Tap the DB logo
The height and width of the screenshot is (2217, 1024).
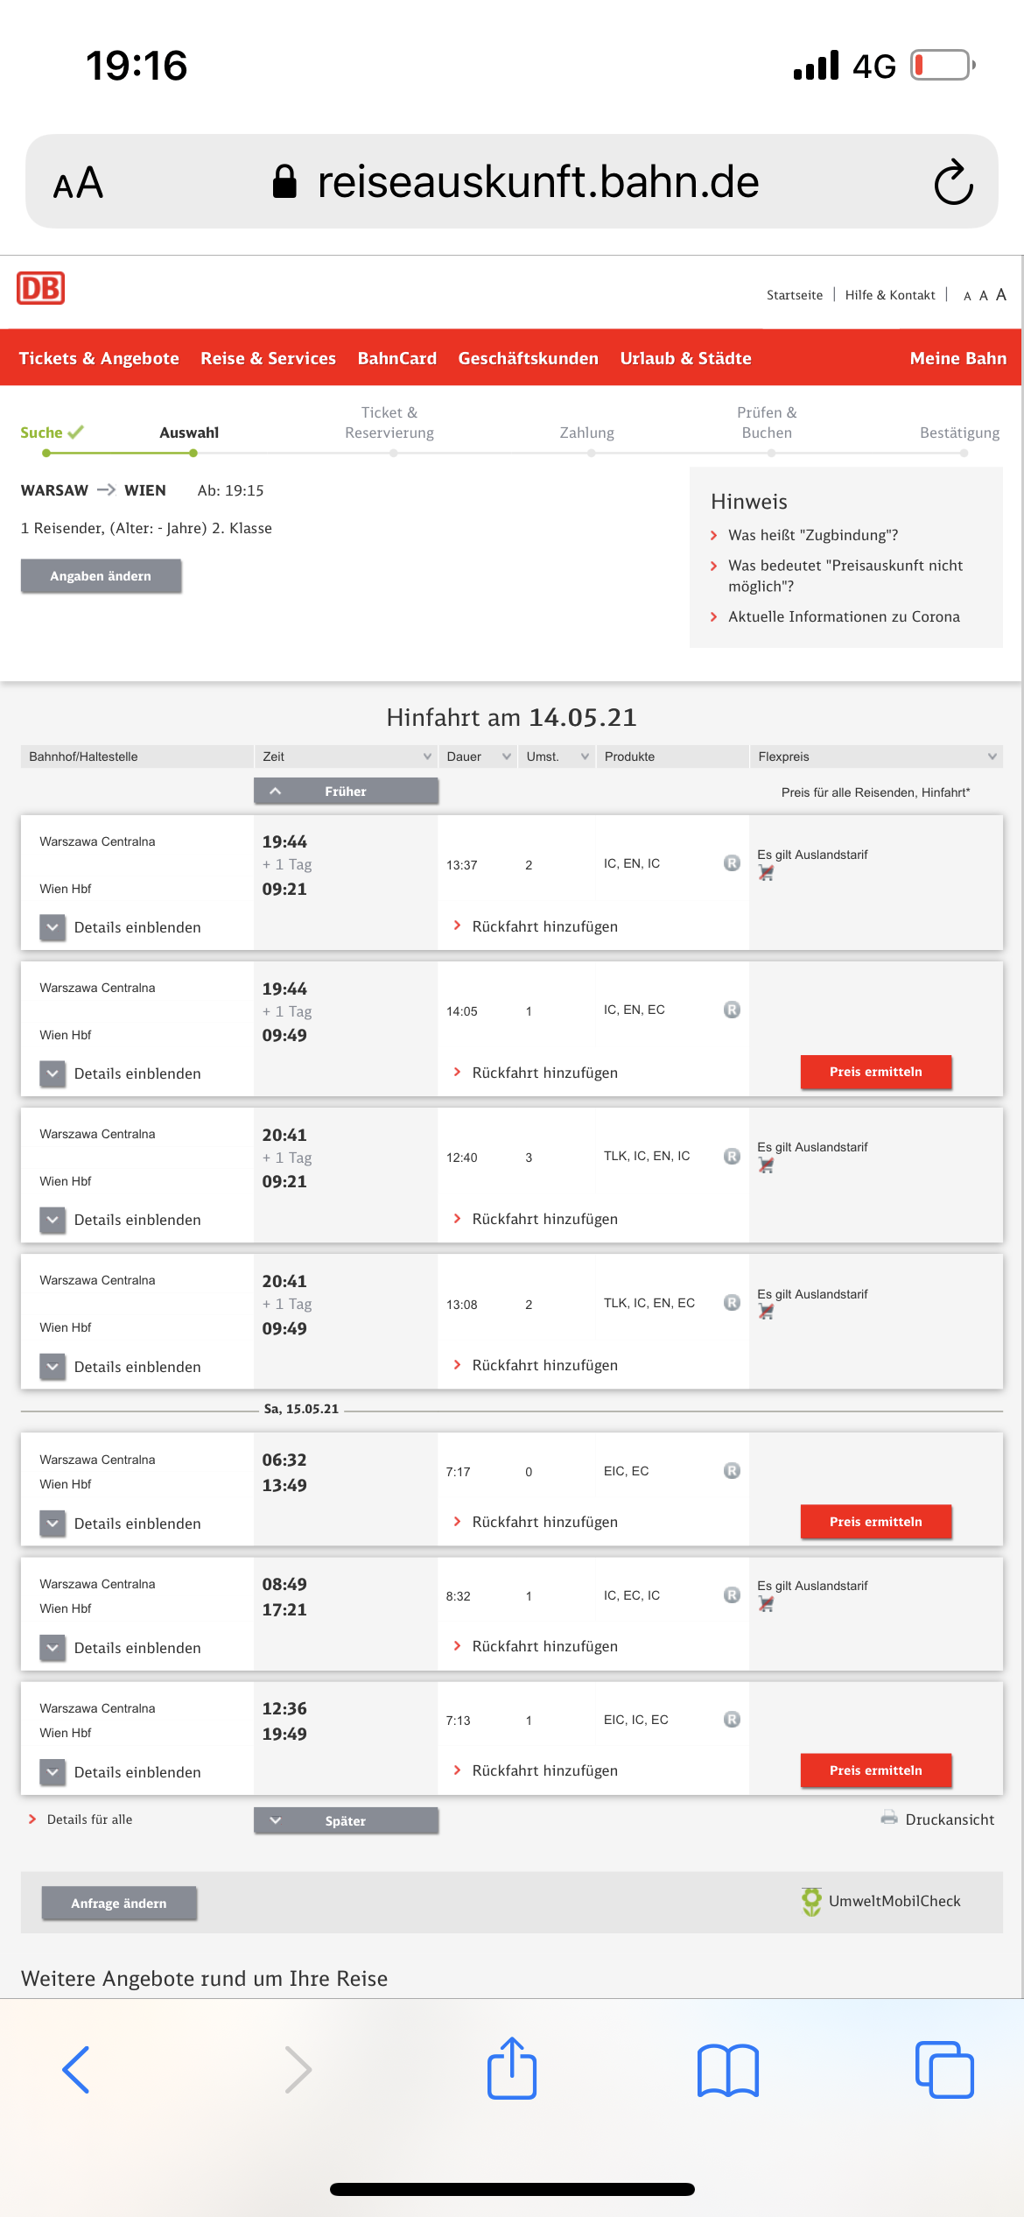(x=40, y=288)
